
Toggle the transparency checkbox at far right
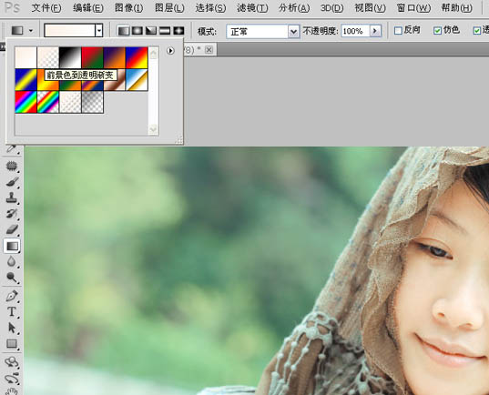pos(477,31)
